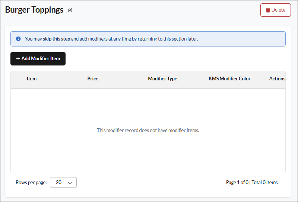The image size is (298, 202).
Task: Click the Actions column header
Action: (x=277, y=78)
